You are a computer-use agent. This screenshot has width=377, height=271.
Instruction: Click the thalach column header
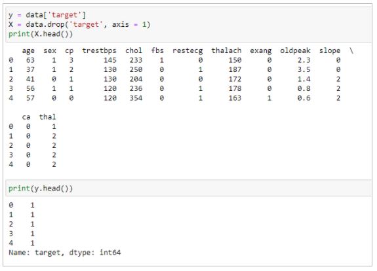pos(226,50)
